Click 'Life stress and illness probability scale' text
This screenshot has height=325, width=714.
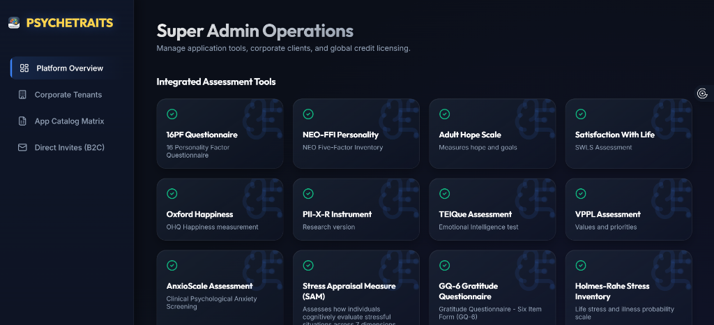click(624, 312)
